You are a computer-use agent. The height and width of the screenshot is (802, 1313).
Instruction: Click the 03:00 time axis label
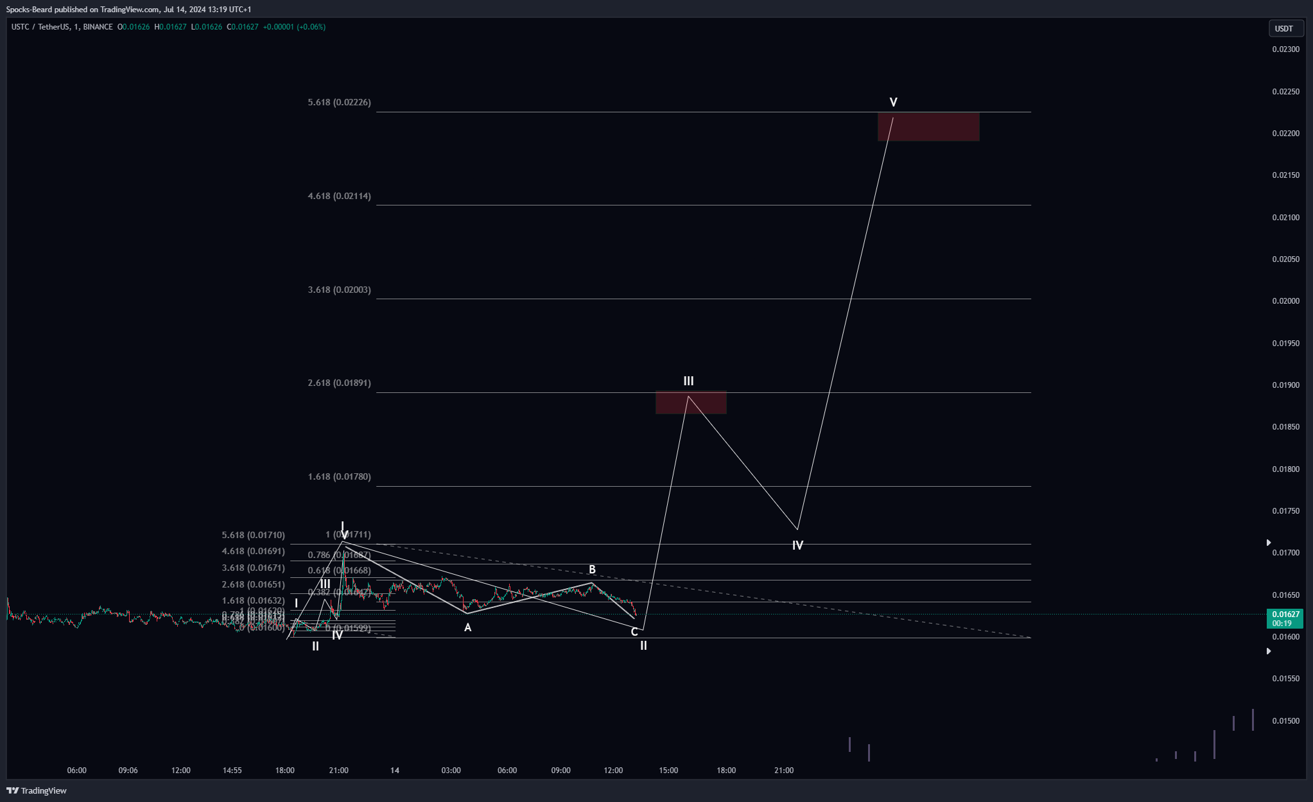click(x=451, y=771)
